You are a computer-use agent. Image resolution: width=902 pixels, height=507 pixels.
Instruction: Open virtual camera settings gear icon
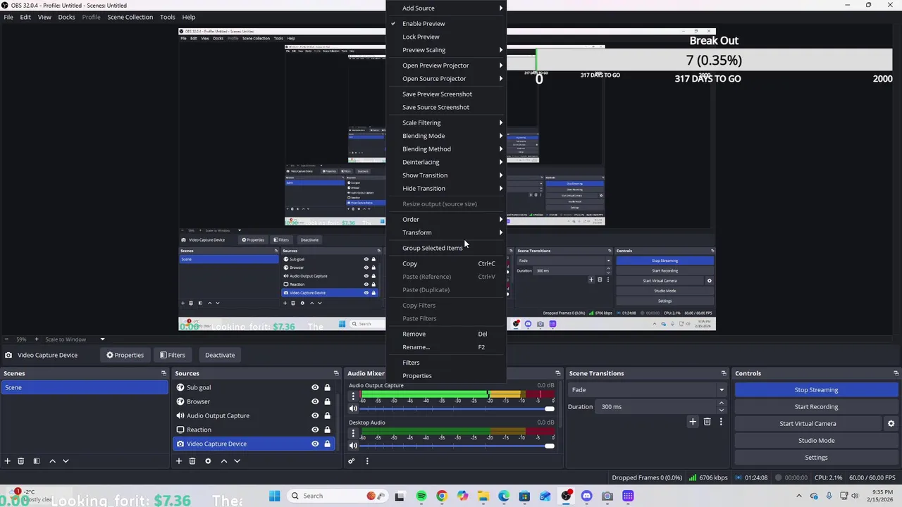891,424
